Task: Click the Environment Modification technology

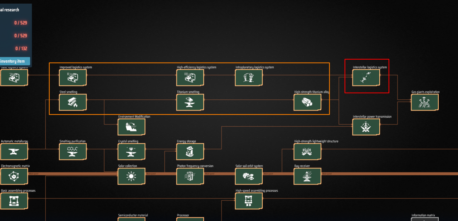Action: click(131, 127)
